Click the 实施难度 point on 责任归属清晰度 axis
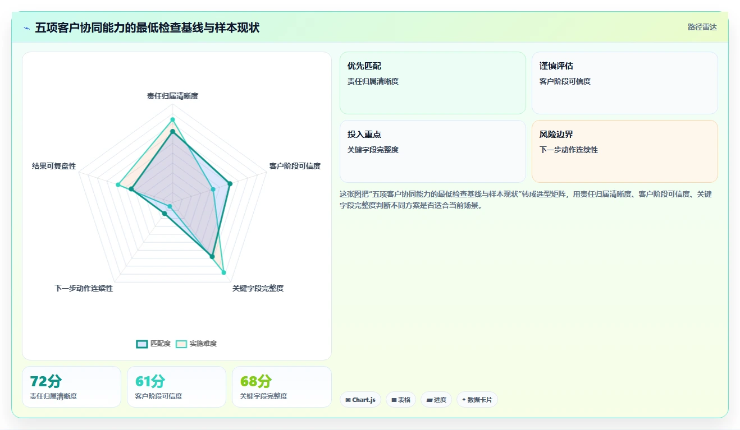This screenshot has height=430, width=740. pyautogui.click(x=172, y=119)
